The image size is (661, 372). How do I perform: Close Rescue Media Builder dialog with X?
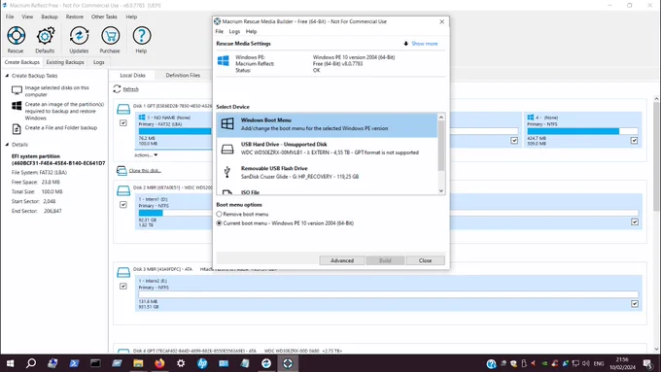click(441, 22)
